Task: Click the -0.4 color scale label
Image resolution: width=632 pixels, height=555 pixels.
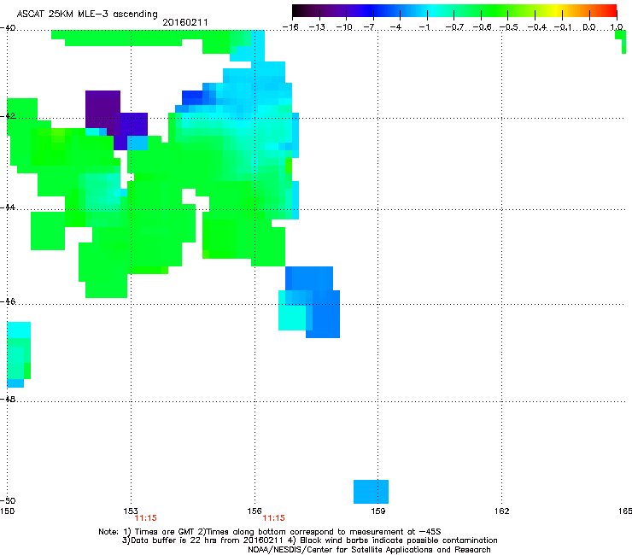Action: [537, 27]
